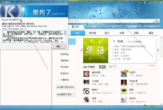The image size is (163, 110).
Task: Play the 光棍节 station icon with NEW badge
Action: (124, 74)
